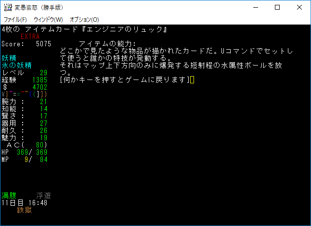311x226 pixels.
Task: Close the 変愚蛮怒 window
Action: [x=299, y=7]
